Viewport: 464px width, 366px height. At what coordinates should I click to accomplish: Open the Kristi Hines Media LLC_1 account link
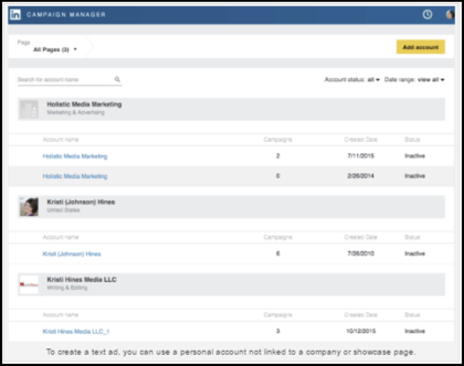coord(76,332)
